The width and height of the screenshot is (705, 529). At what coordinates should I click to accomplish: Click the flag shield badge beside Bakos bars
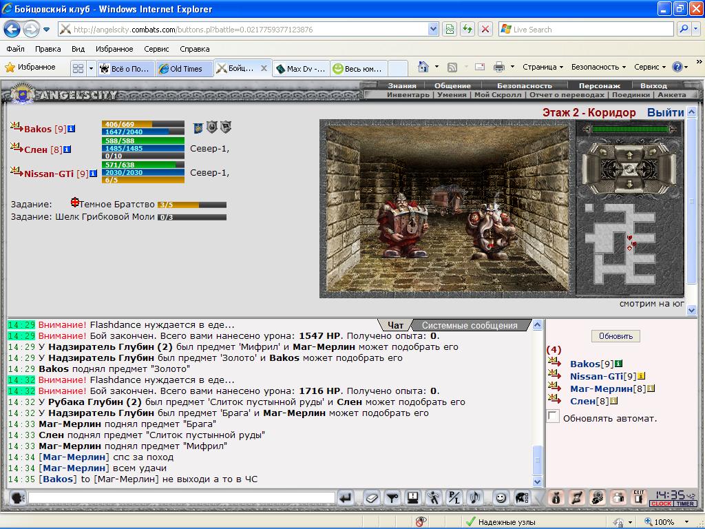pyautogui.click(x=226, y=127)
